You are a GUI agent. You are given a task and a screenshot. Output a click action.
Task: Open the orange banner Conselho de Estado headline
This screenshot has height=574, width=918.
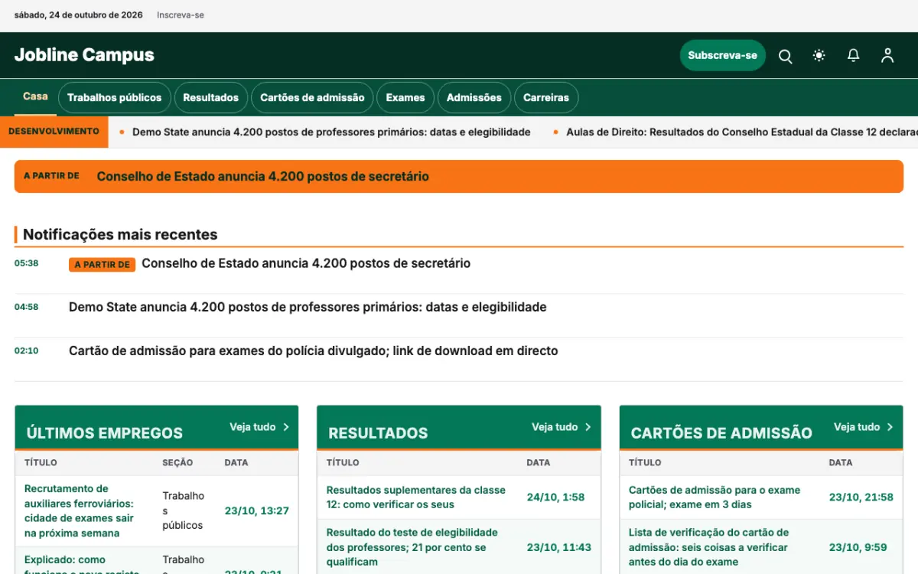262,176
